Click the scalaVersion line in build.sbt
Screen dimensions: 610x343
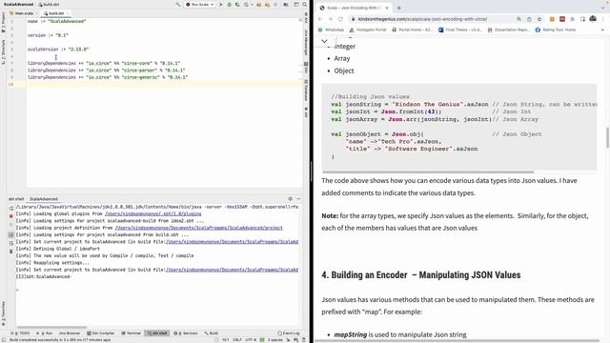(58, 50)
